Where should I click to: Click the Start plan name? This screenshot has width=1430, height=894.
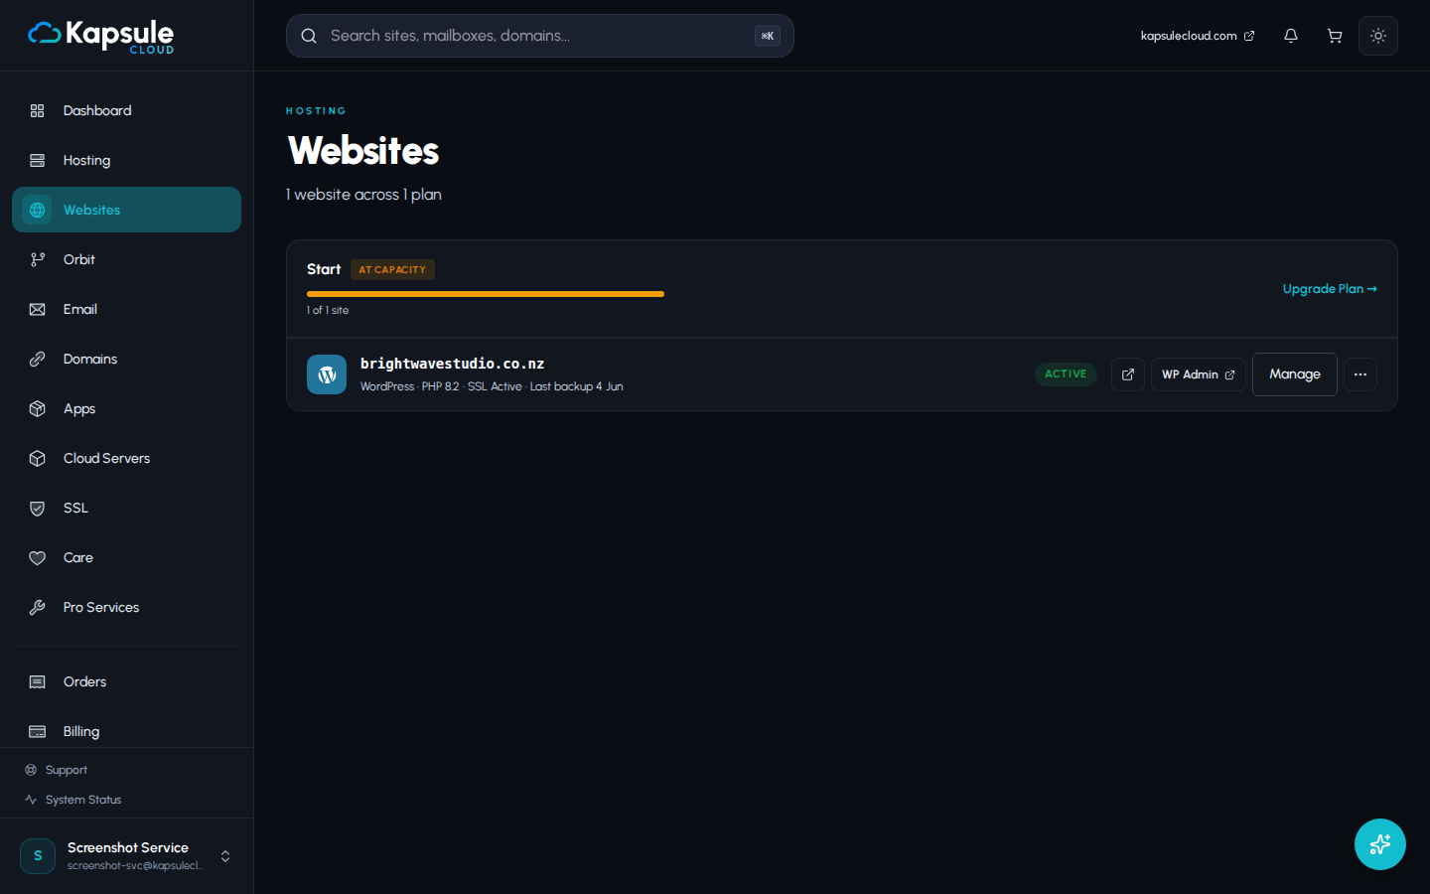point(324,269)
